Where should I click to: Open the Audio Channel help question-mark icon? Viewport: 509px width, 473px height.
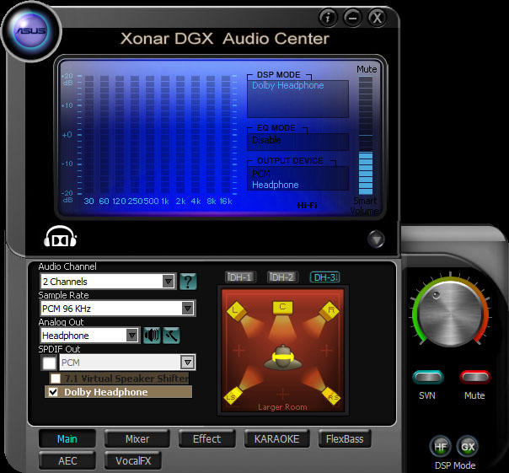coord(188,282)
